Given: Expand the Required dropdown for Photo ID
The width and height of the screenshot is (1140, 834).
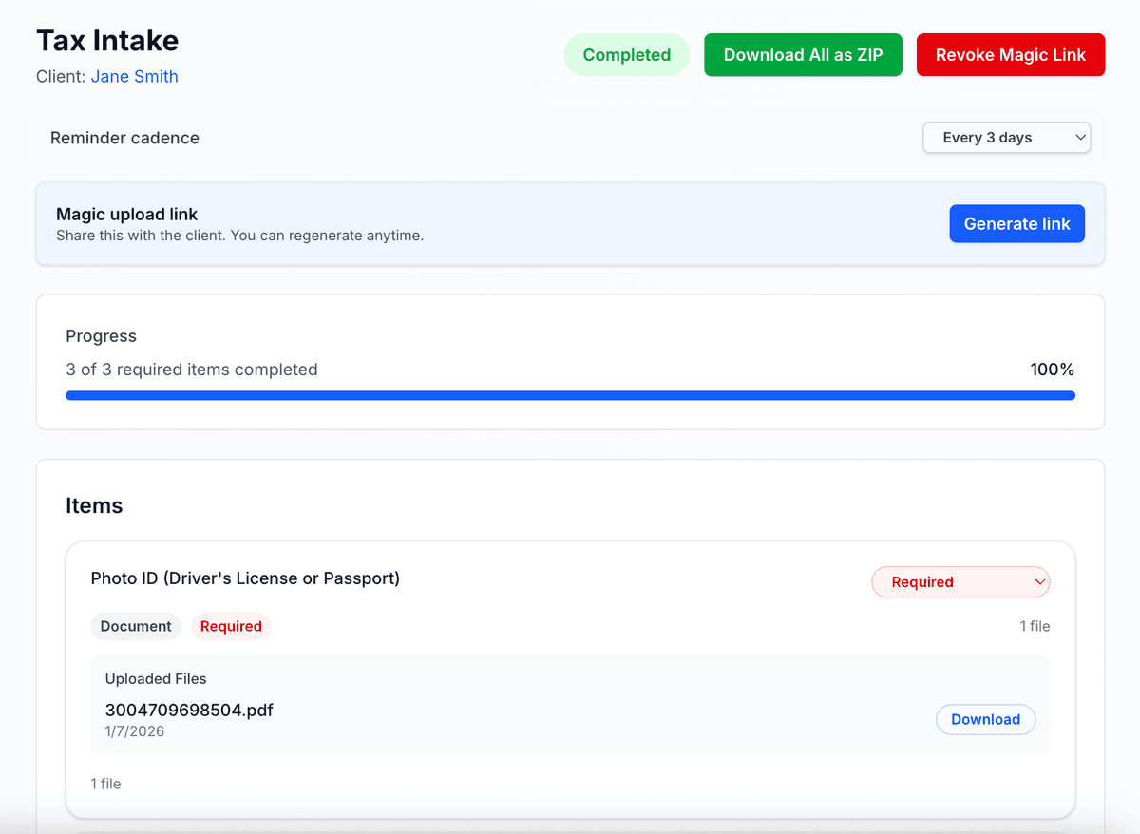Looking at the screenshot, I should (x=960, y=582).
